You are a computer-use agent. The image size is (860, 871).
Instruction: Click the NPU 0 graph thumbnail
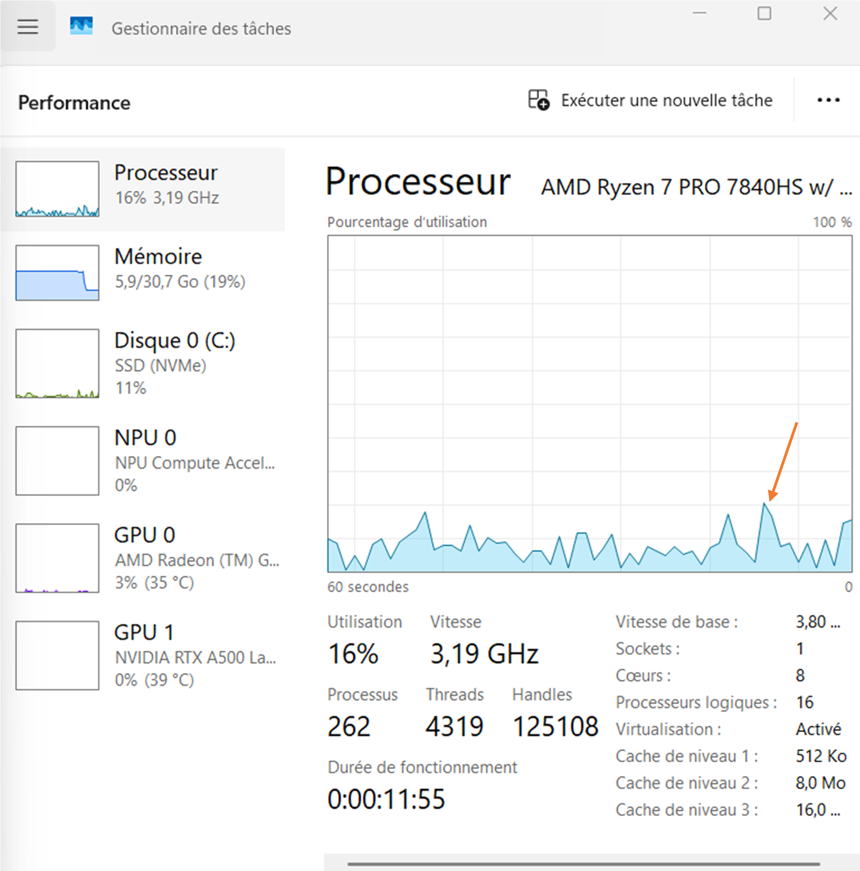[57, 461]
